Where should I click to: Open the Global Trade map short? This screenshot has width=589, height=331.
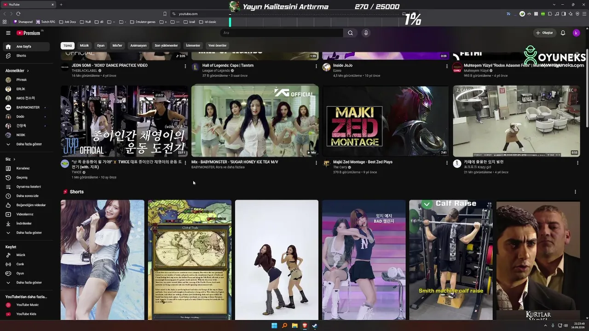tap(190, 260)
